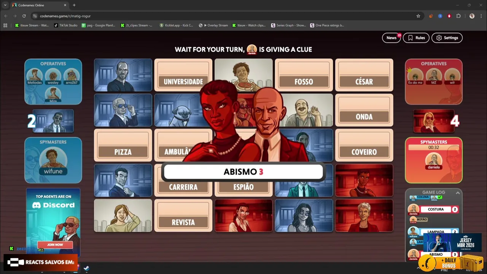Open the Chrome three-dot menu
The image size is (487, 274).
pos(481,16)
